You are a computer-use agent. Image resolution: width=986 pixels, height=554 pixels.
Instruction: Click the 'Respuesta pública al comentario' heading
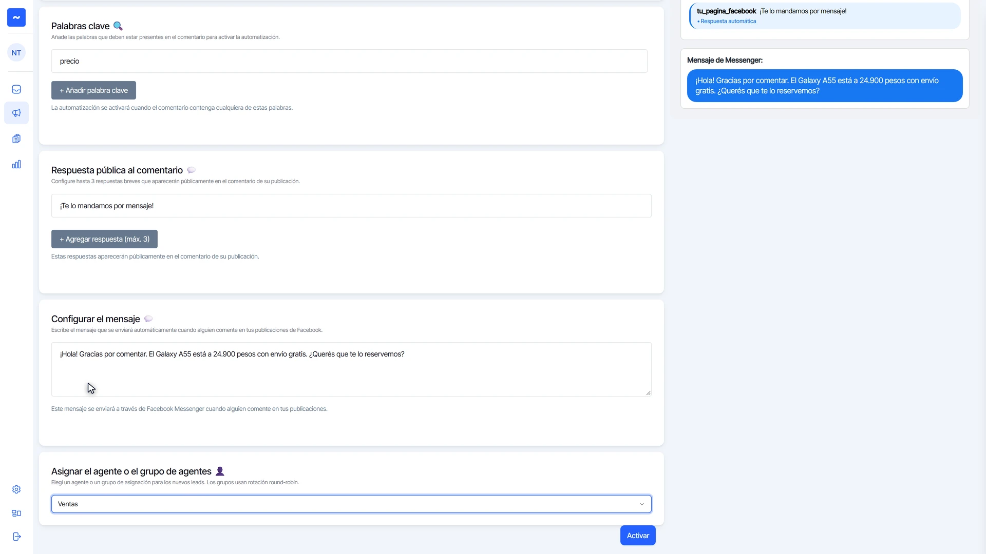coord(117,170)
